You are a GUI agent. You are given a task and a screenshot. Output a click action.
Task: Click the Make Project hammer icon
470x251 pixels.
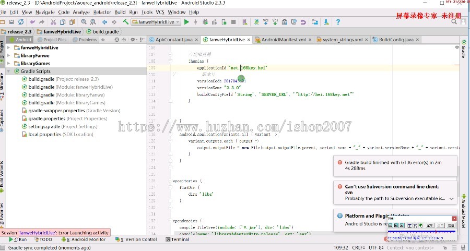(x=125, y=22)
